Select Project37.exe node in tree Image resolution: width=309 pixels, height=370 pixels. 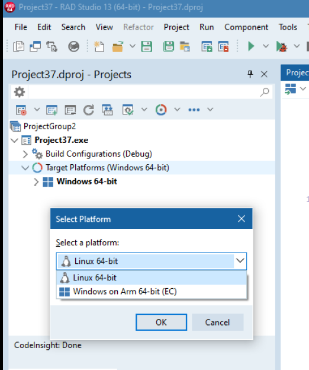pos(61,140)
